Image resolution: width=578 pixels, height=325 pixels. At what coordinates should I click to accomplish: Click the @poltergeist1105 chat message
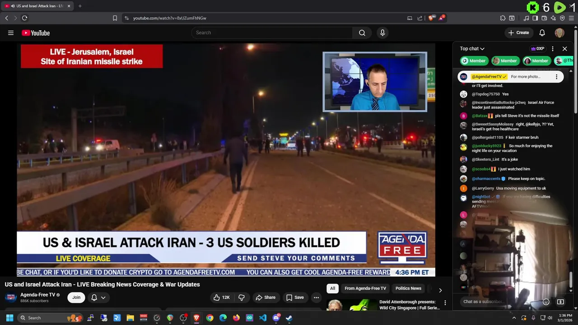point(505,137)
